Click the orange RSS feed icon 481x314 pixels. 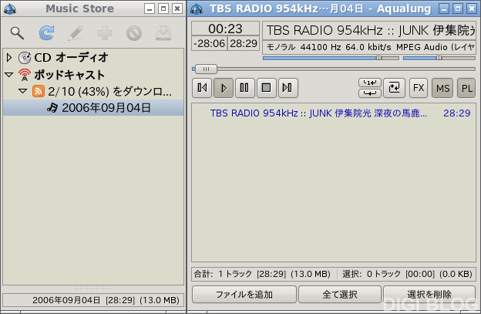click(39, 91)
